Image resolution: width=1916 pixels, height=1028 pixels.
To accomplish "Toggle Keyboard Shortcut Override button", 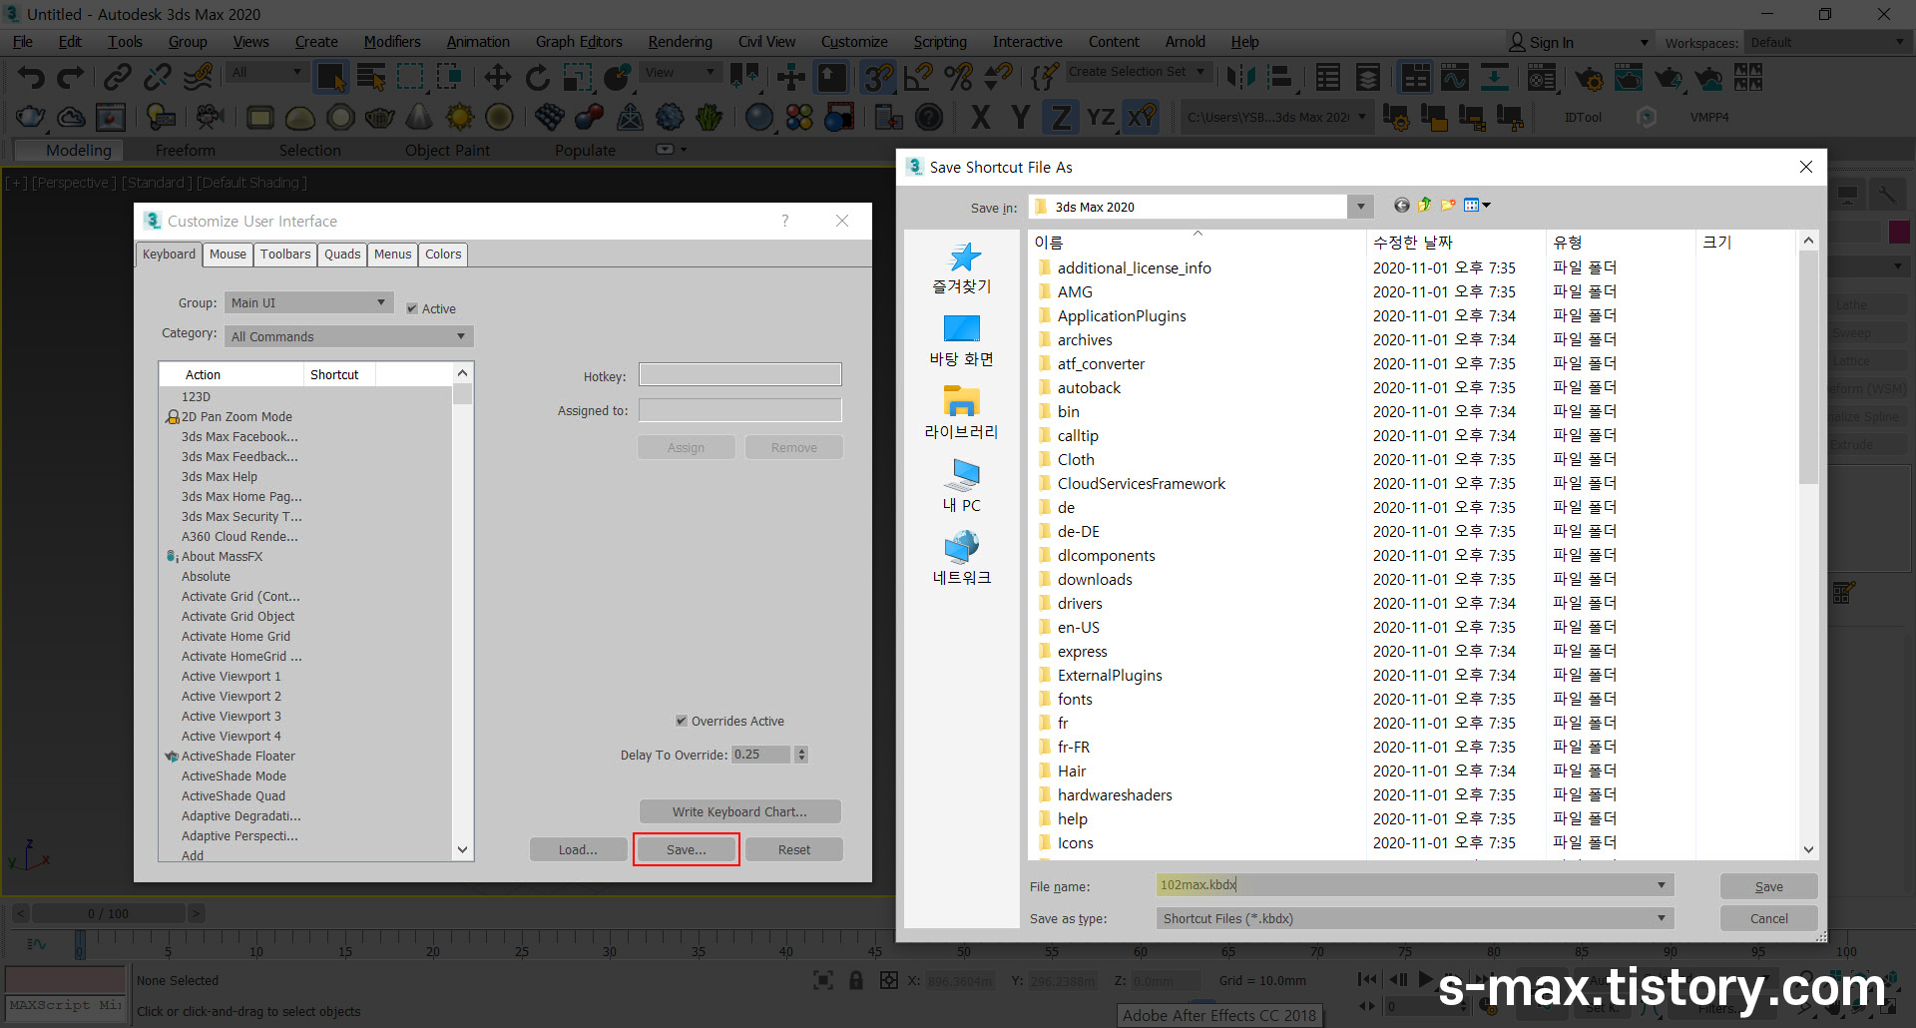I will click(x=831, y=77).
